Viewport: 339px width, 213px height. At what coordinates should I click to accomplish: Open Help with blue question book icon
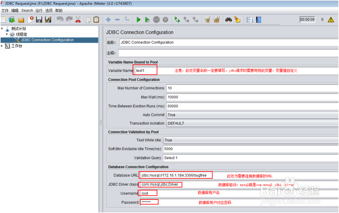click(x=259, y=20)
